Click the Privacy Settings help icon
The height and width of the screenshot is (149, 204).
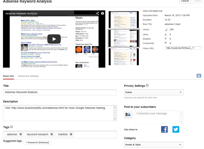(147, 85)
